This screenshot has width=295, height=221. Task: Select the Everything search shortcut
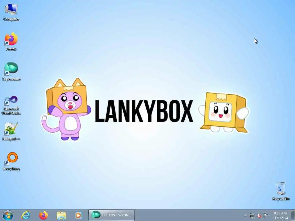click(x=11, y=161)
